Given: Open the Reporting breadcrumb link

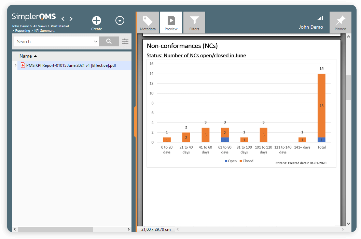Looking at the screenshot, I should pyautogui.click(x=22, y=30).
